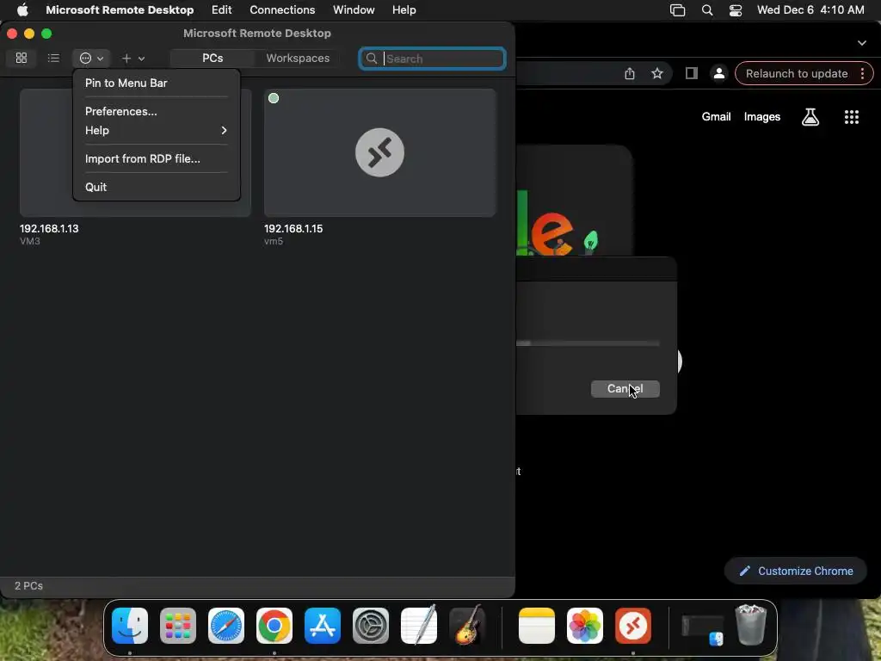Open the Window menu

pos(354,10)
